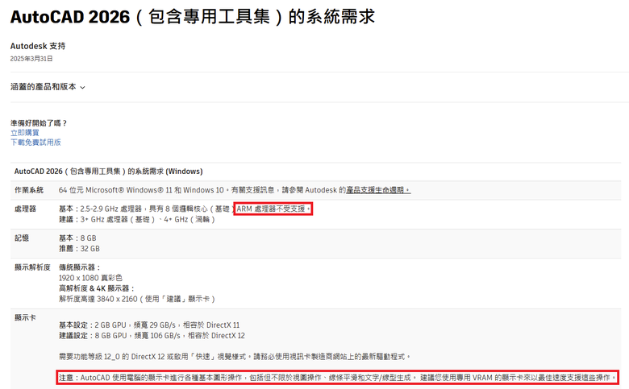Expand the 涵蓋的產品和版本 section
629x389 pixels.
[x=48, y=87]
